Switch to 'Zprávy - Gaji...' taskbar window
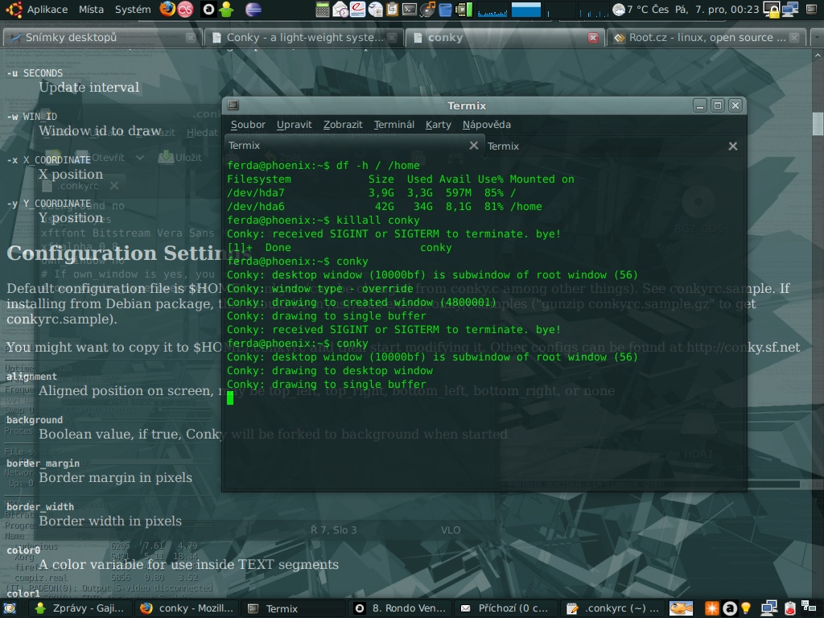This screenshot has width=824, height=618. [81, 608]
